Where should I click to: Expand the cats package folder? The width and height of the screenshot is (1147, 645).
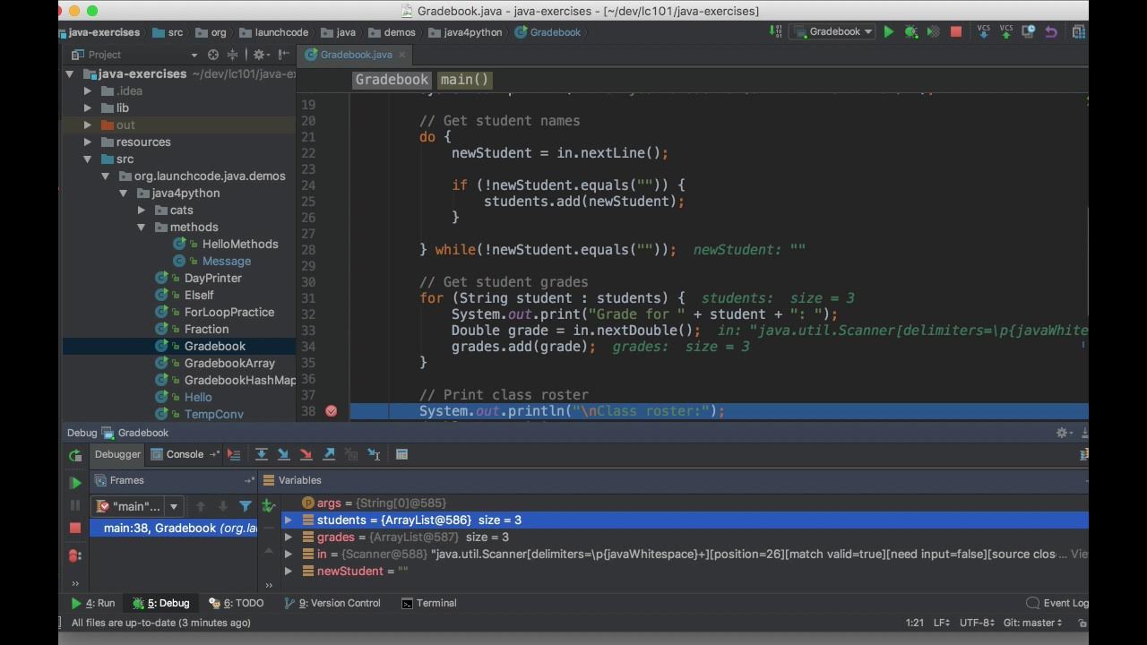pyautogui.click(x=142, y=210)
